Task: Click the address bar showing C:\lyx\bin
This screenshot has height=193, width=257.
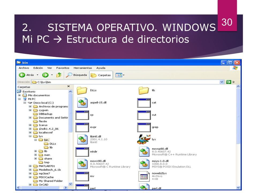Action: pyautogui.click(x=125, y=82)
